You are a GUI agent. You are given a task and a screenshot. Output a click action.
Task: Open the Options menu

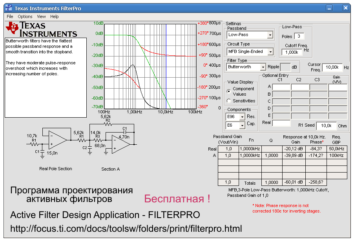click(x=25, y=16)
